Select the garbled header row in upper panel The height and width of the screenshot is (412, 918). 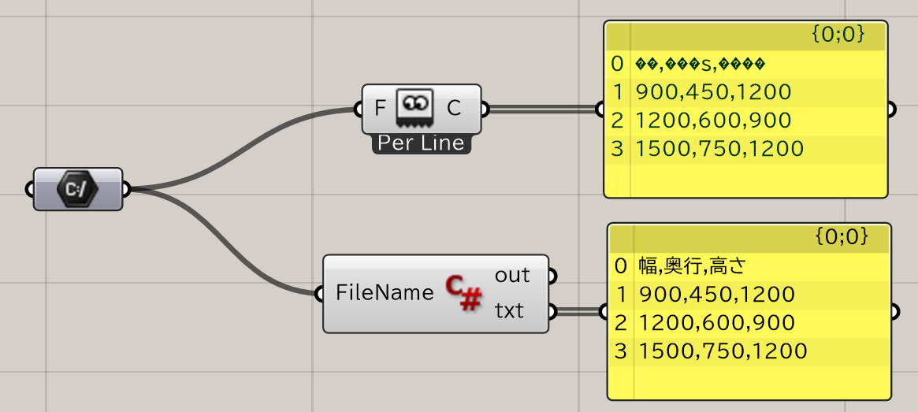[x=746, y=63]
